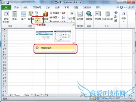This screenshot has width=136, height=102.
Task: Insert a Column chart (柱形图)
Action: tap(45, 14)
